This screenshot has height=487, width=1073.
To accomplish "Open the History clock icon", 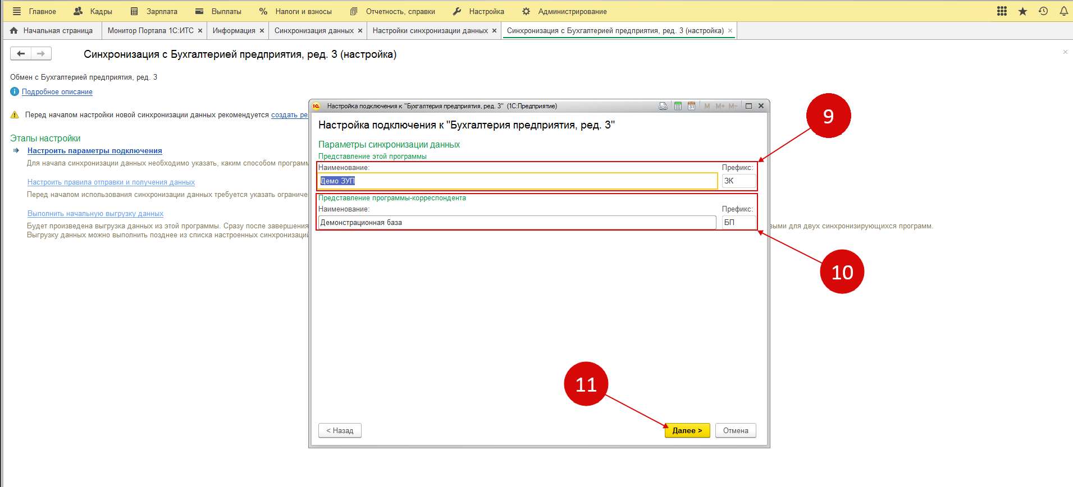I will point(1043,11).
